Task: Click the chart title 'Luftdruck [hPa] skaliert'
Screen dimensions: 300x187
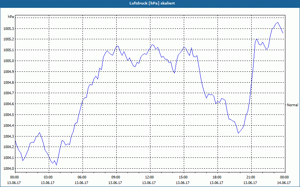Action: (152, 3)
